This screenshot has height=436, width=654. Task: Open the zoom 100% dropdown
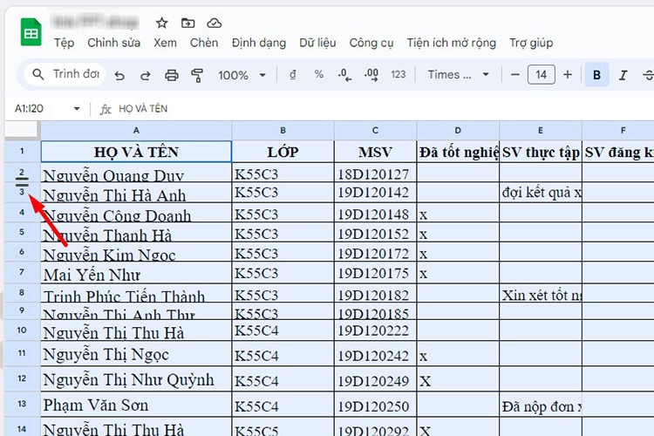coord(242,75)
